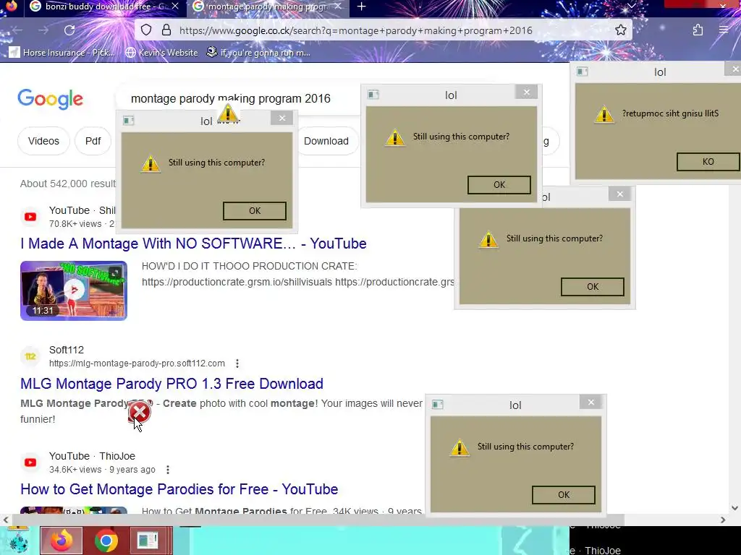Click the 70.8K+ views text
This screenshot has width=741, height=555.
(75, 224)
